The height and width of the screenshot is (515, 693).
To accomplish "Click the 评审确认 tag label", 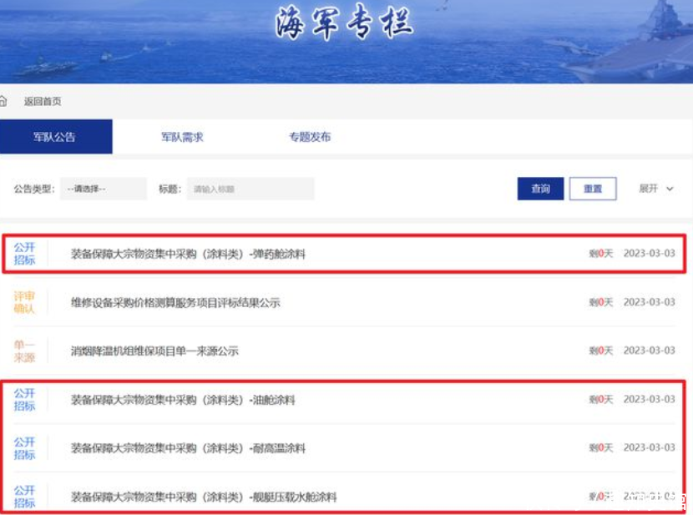I will (24, 302).
